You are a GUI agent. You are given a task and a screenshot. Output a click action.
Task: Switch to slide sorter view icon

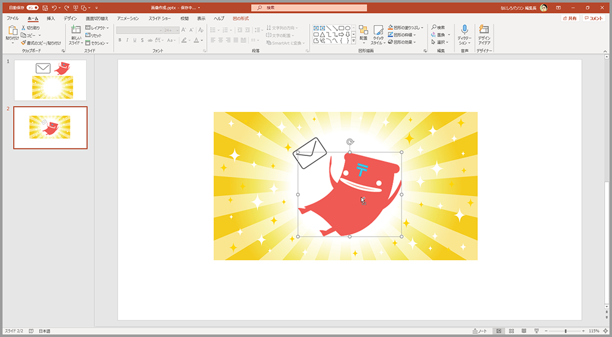click(x=511, y=331)
